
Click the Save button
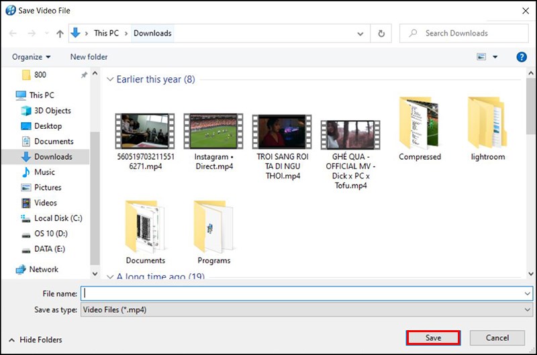(x=433, y=338)
